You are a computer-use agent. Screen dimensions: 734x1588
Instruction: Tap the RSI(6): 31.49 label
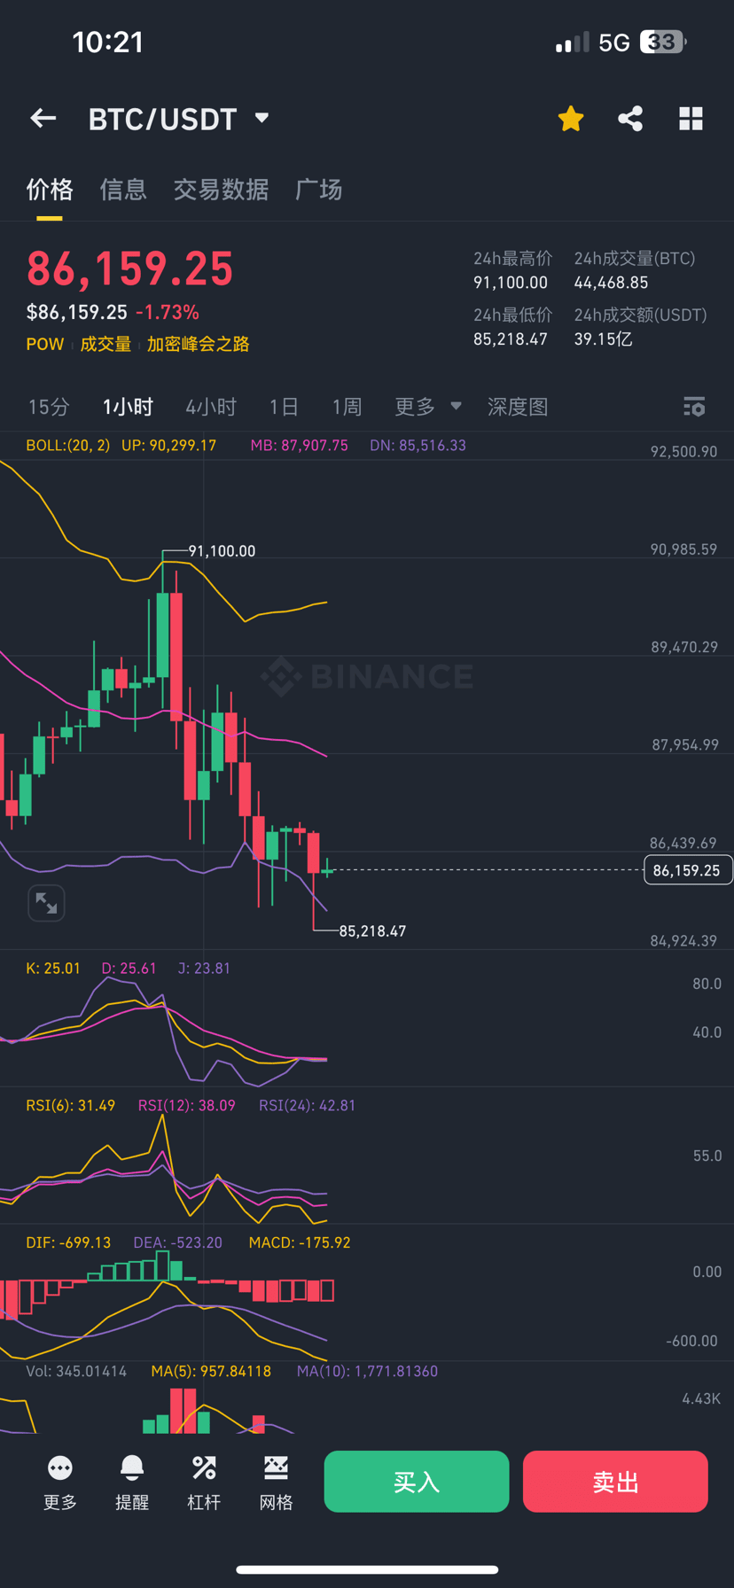tap(71, 1106)
